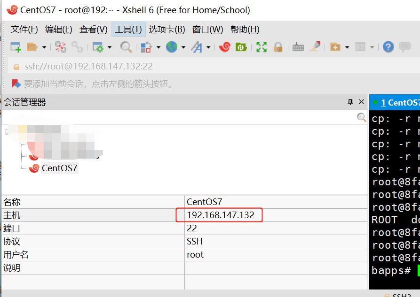Click the 主机 property label

[x=12, y=215]
